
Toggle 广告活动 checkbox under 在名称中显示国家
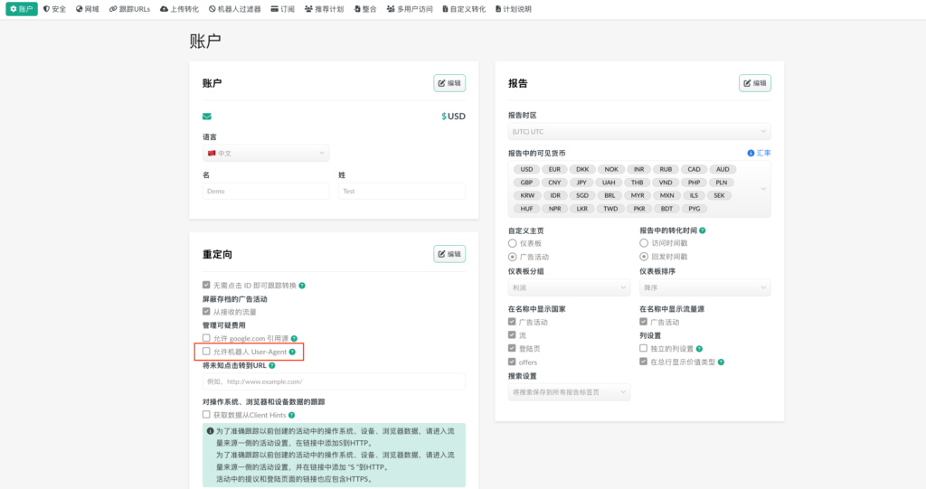[x=512, y=322]
